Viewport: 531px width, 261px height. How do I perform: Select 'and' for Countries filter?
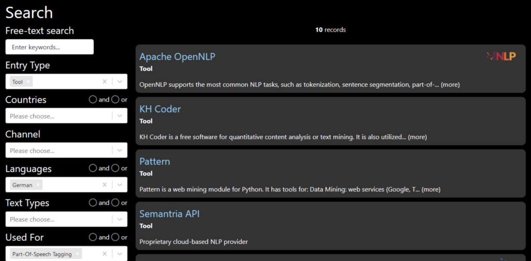coord(93,99)
